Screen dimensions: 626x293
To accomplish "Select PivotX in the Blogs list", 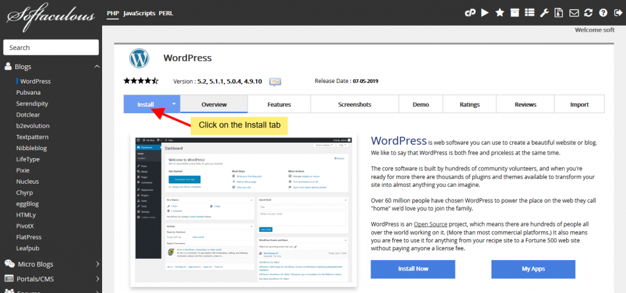I will pyautogui.click(x=26, y=226).
